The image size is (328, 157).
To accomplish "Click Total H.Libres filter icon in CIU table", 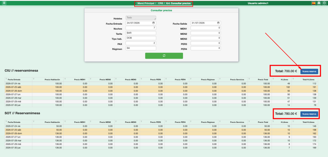I will 293,79.
